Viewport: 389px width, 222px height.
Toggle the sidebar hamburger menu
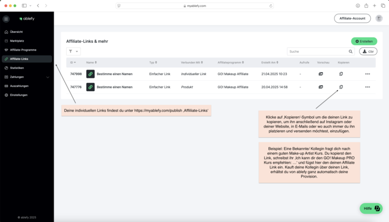point(6,19)
